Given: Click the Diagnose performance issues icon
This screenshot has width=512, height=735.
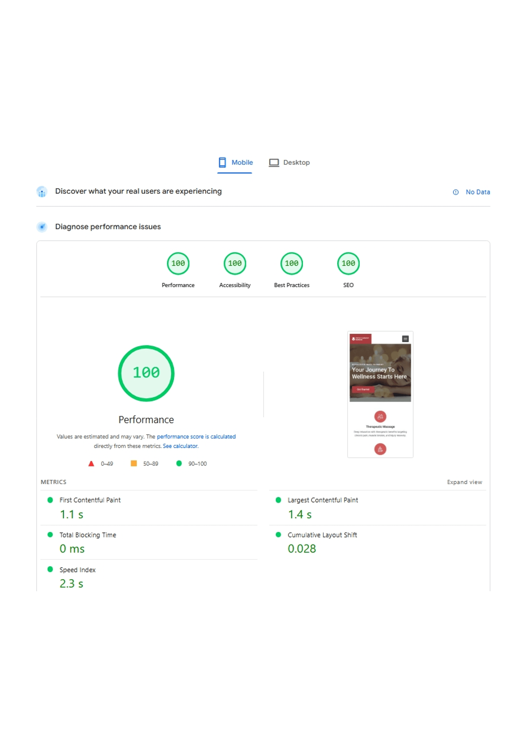Looking at the screenshot, I should click(x=42, y=227).
